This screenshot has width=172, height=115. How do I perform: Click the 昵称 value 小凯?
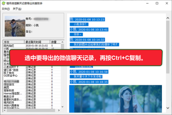(x=36, y=25)
